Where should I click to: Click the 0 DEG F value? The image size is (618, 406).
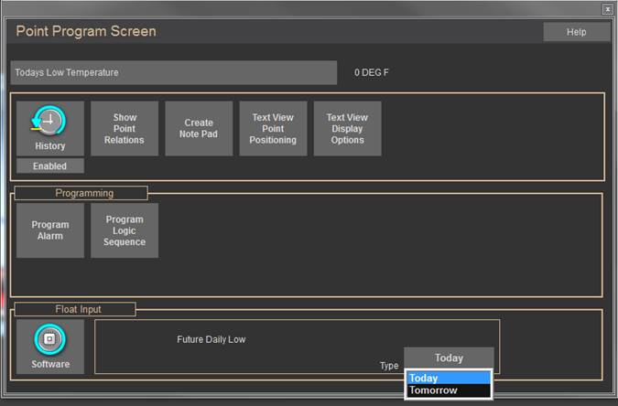377,72
